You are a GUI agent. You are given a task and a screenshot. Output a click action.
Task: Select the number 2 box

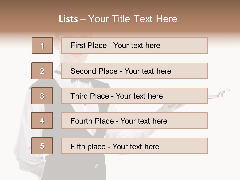[x=42, y=71]
